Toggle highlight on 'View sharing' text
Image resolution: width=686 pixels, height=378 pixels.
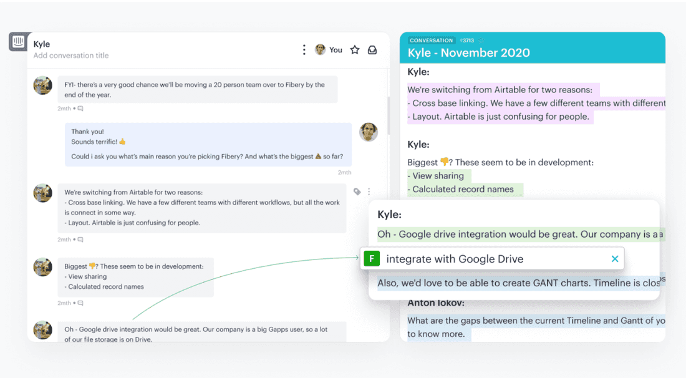point(438,175)
